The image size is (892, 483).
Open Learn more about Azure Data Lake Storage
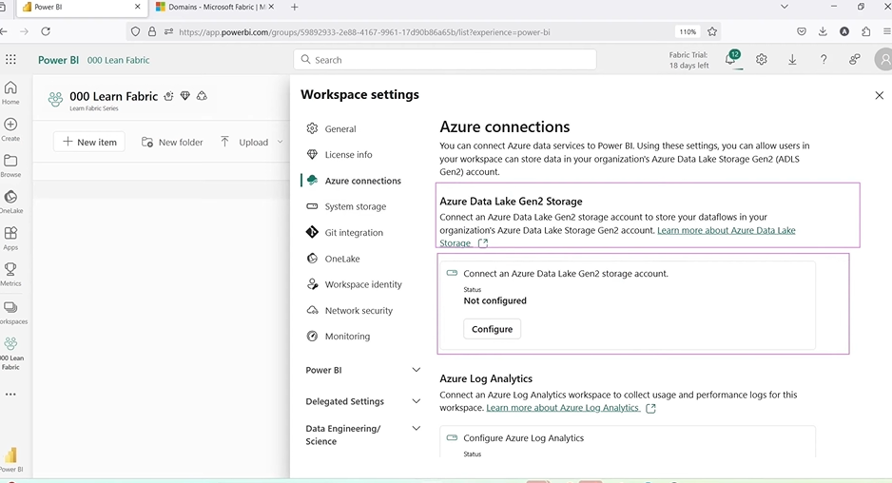[617, 237]
